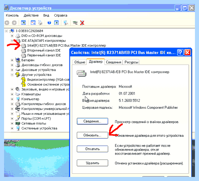The width and height of the screenshot is (199, 181).
Task: Expand Дисковые устройства node
Action: click(12, 70)
